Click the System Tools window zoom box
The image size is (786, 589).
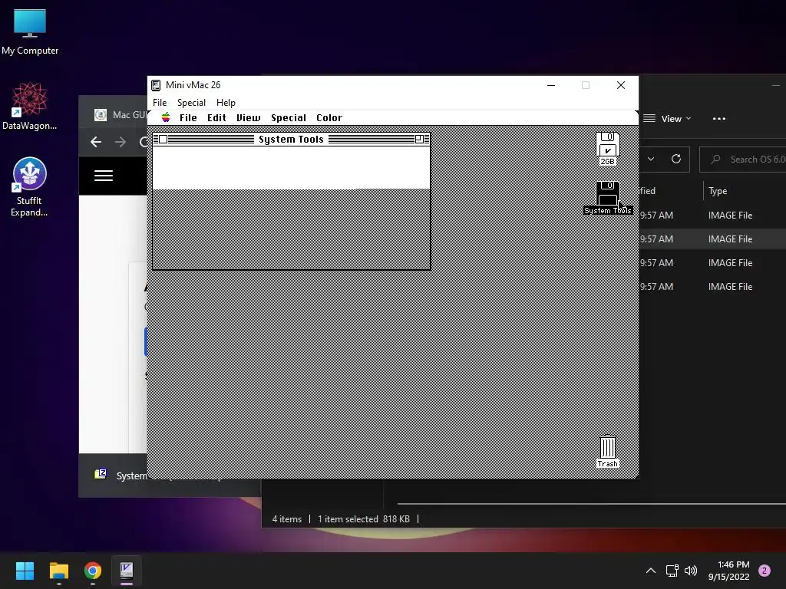coord(419,140)
